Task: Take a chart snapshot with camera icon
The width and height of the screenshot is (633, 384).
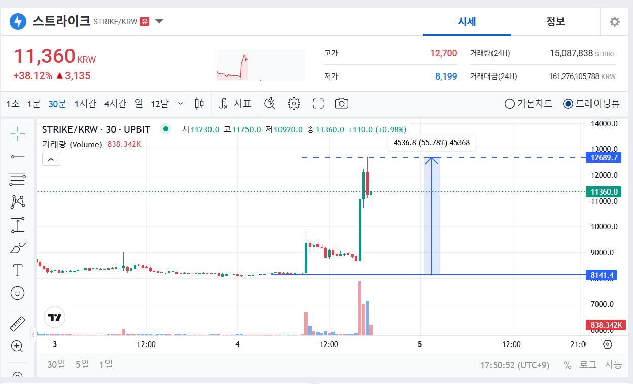Action: (342, 104)
